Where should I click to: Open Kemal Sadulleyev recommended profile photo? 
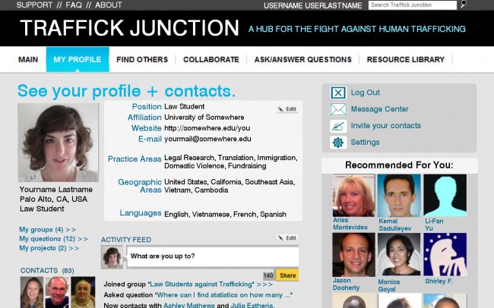[399, 196]
